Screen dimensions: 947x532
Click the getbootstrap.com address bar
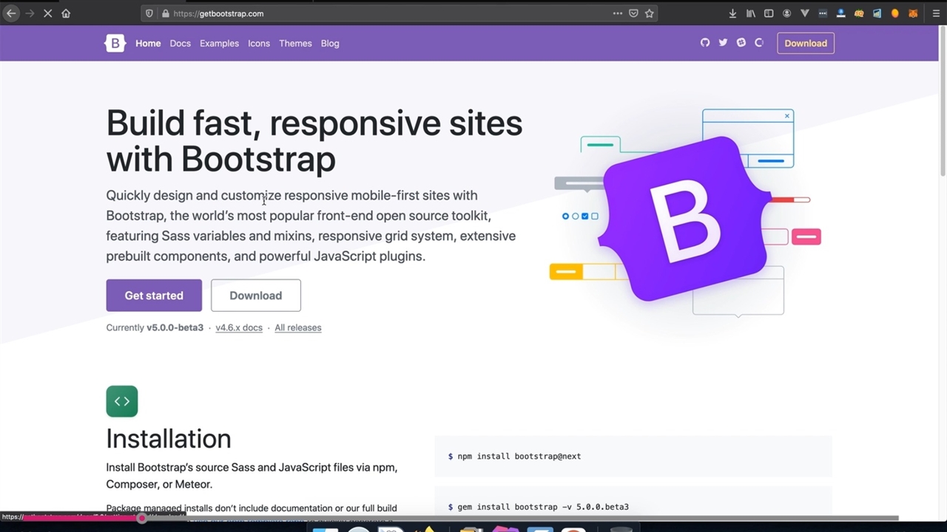click(x=370, y=13)
